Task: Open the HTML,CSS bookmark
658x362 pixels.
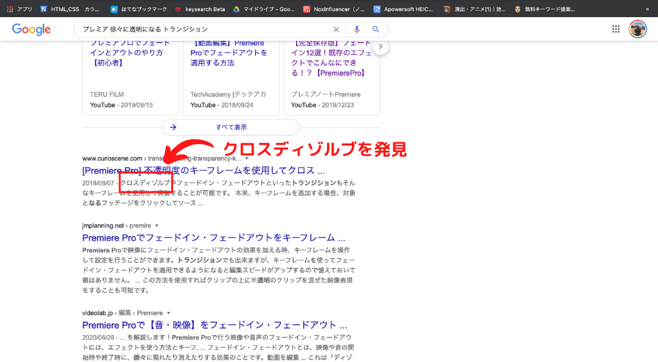Action: pos(69,9)
